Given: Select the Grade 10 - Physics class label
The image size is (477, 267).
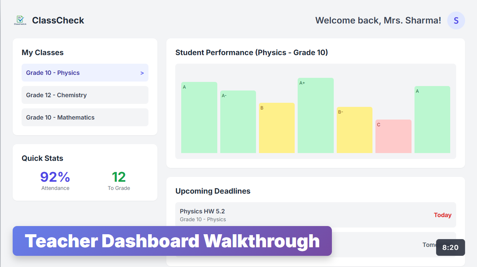Looking at the screenshot, I should (53, 73).
